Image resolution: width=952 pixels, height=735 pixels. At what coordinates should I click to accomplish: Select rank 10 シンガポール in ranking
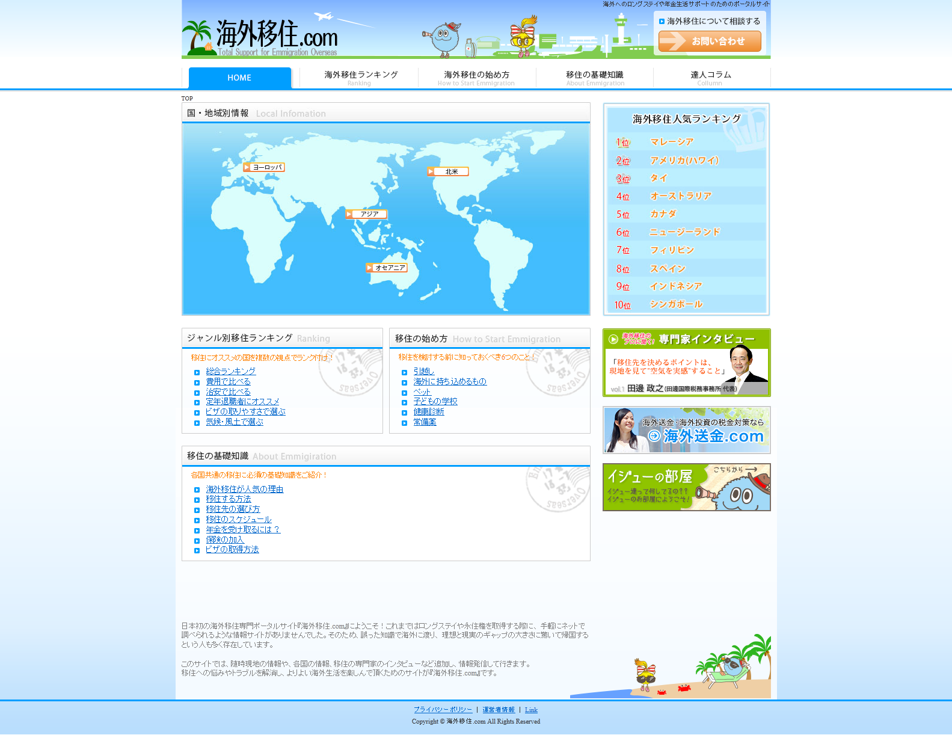tap(686, 304)
